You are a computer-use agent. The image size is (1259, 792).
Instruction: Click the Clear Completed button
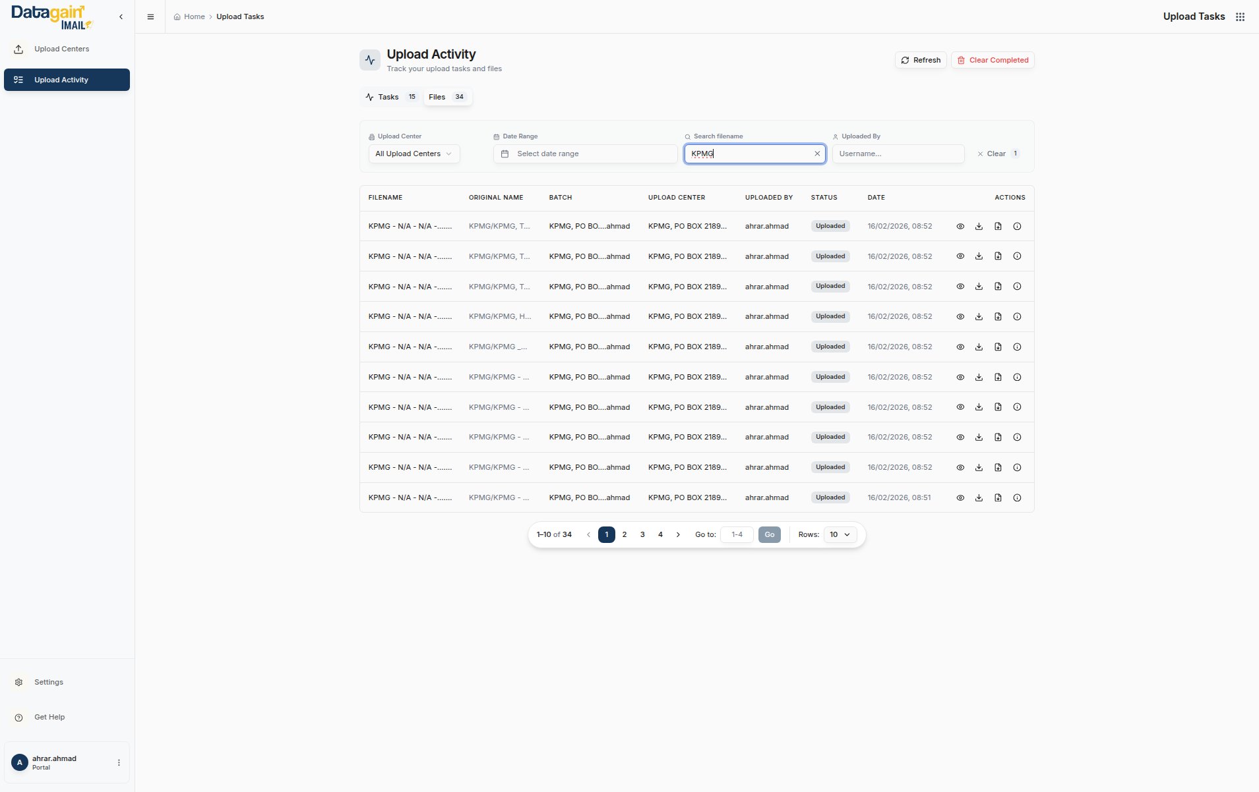992,60
